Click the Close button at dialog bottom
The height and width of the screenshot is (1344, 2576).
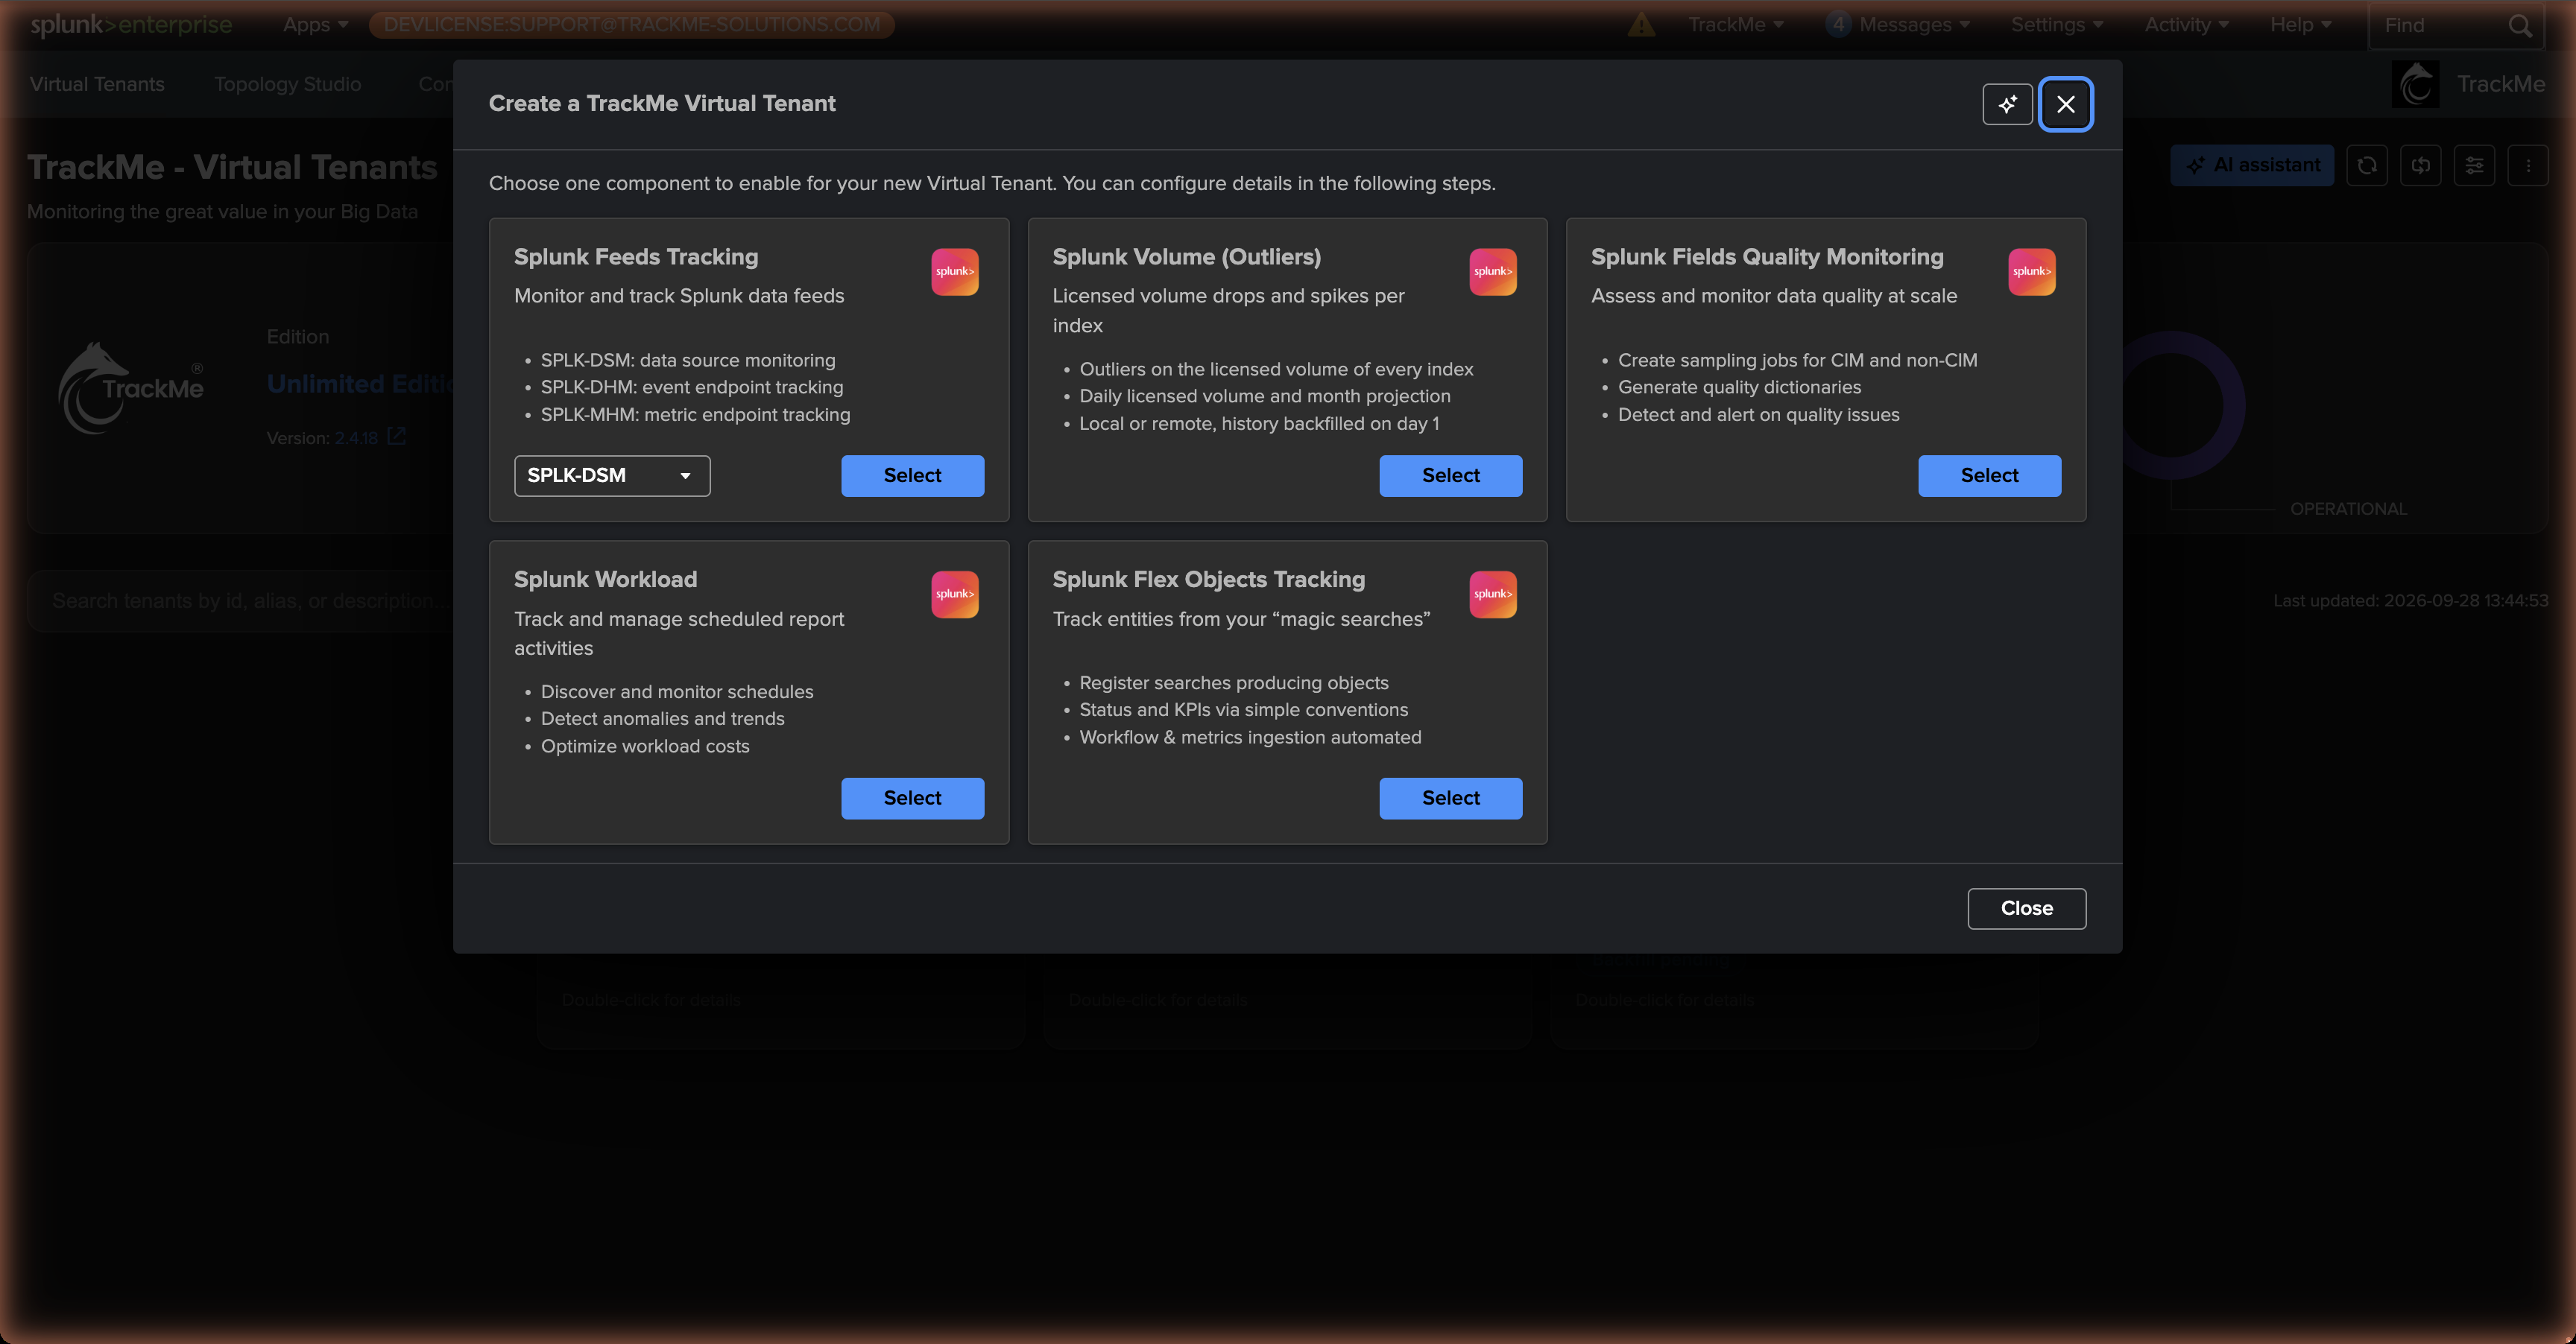[2026, 908]
